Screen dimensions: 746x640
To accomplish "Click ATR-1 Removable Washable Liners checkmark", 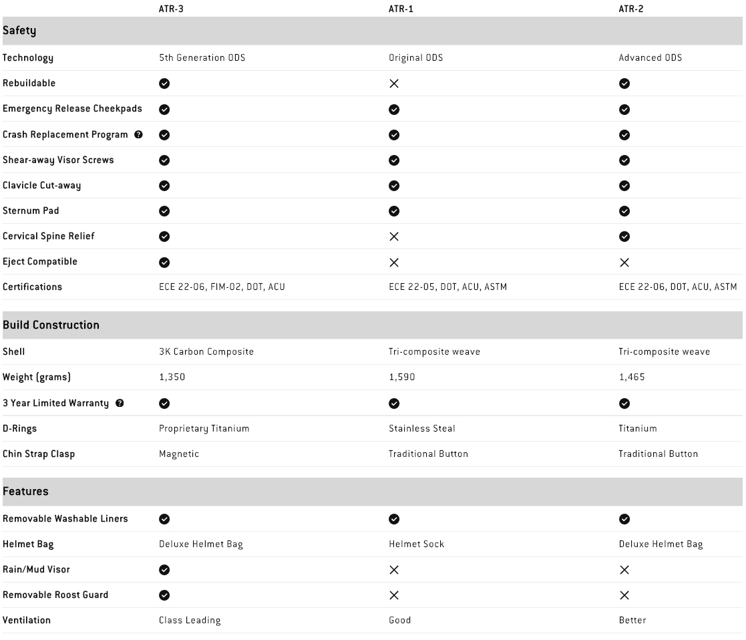I will (x=394, y=519).
